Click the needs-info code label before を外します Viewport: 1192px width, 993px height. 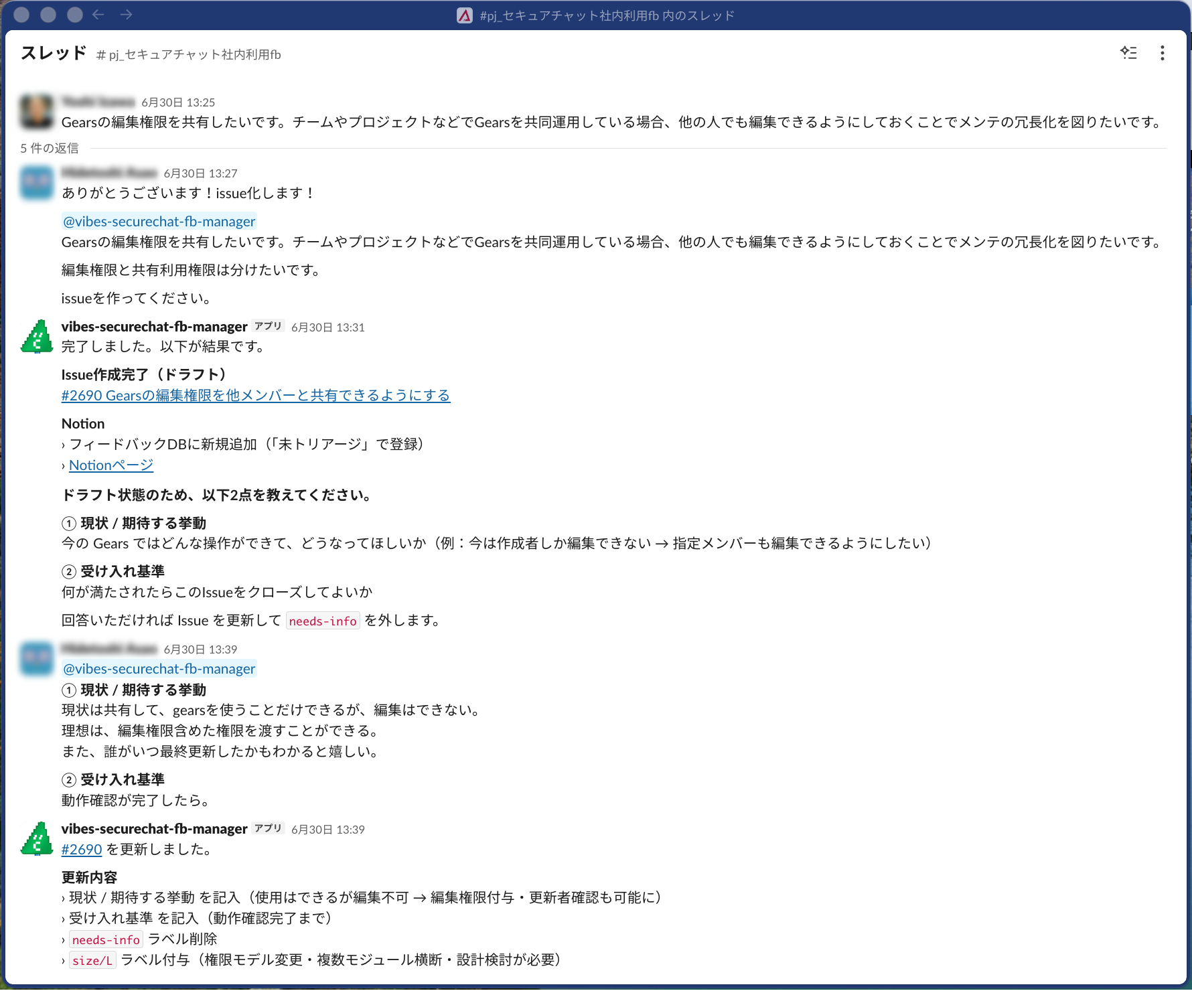323,621
